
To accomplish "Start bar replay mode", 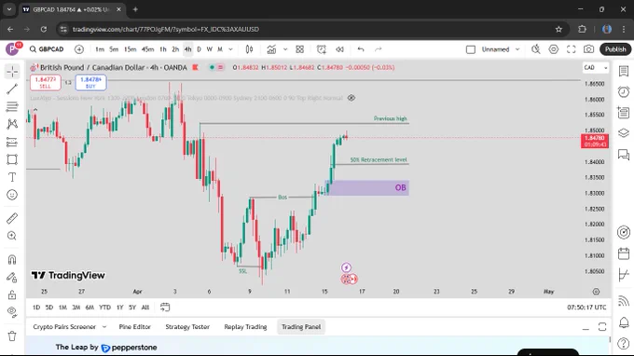I will [x=339, y=49].
